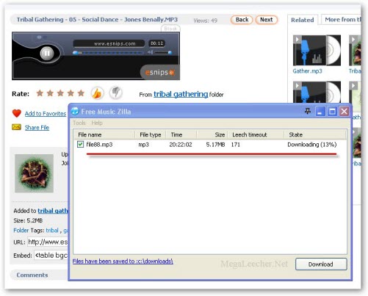Uncheck the file88.mp3 checkbox
The width and height of the screenshot is (368, 296).
(80, 144)
